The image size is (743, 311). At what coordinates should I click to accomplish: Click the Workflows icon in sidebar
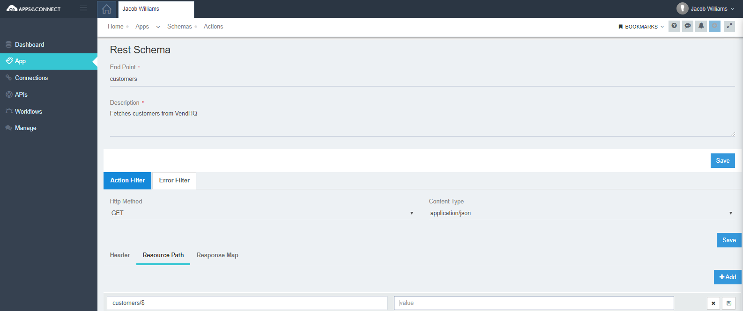pos(9,111)
